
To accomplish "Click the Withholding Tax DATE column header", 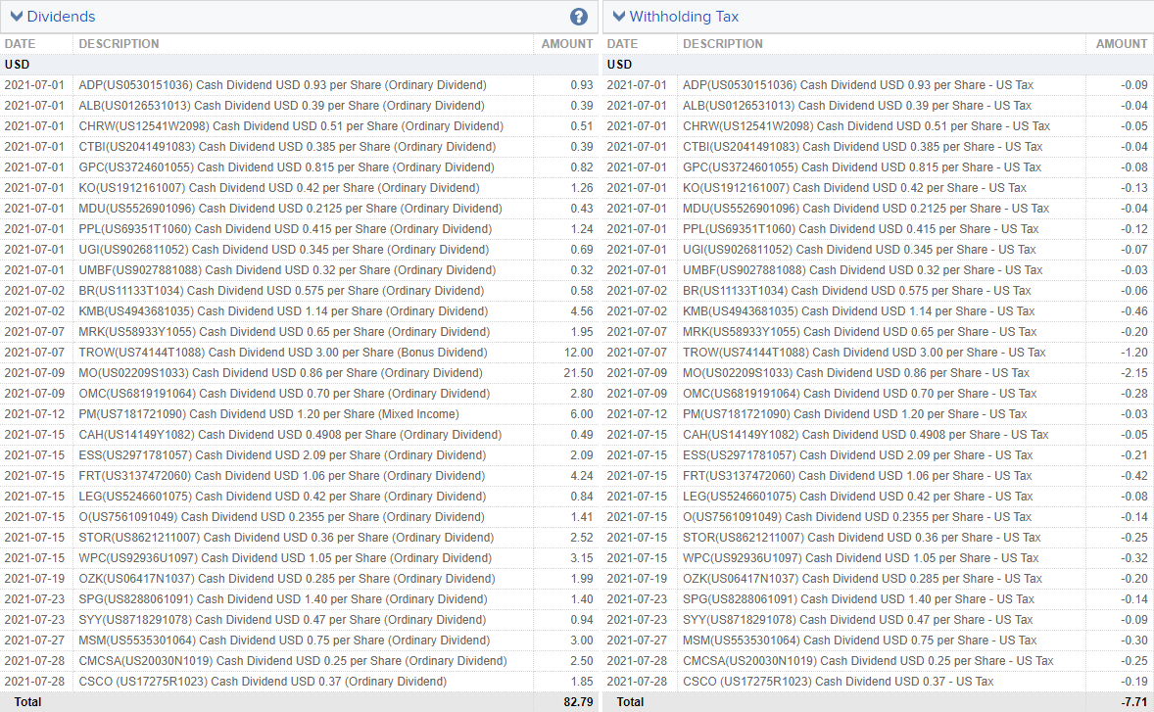I will click(x=623, y=44).
